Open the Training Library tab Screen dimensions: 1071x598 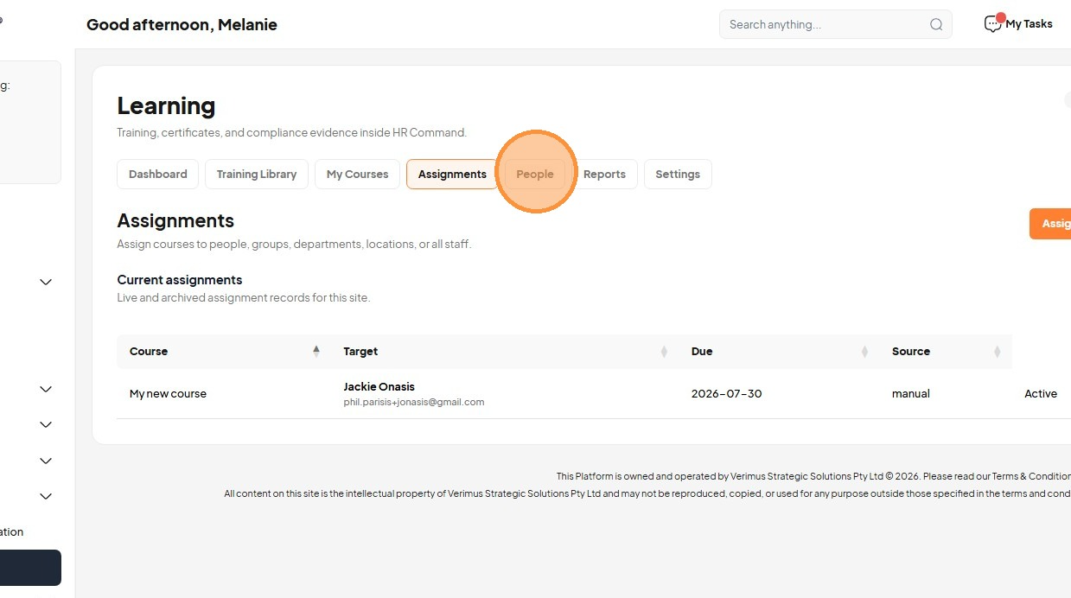pyautogui.click(x=257, y=174)
